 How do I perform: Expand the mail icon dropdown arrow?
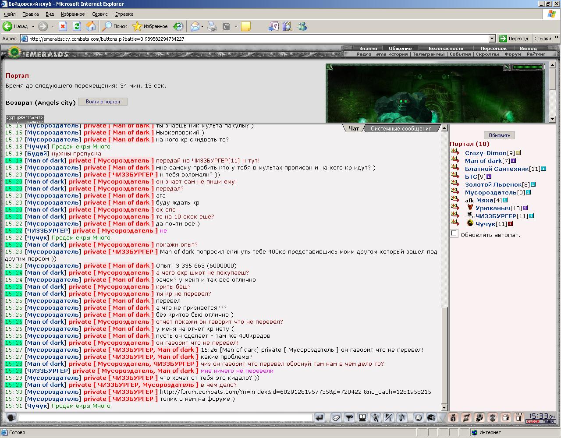click(x=202, y=26)
